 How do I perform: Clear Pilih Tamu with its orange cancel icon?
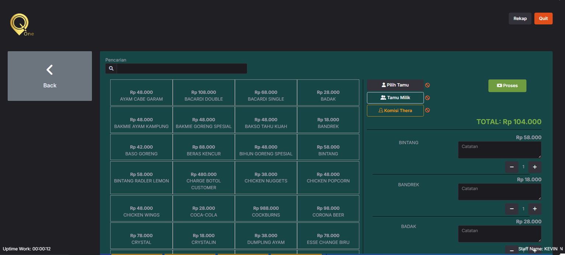click(x=428, y=85)
